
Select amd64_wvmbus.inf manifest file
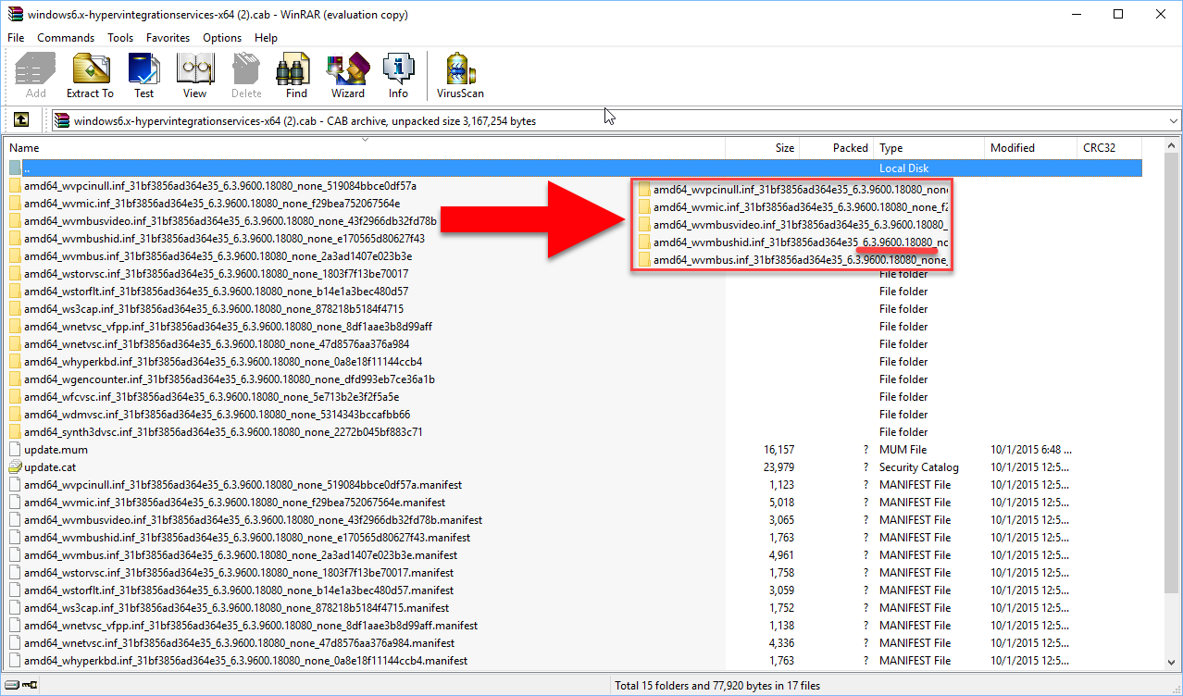pyautogui.click(x=241, y=555)
